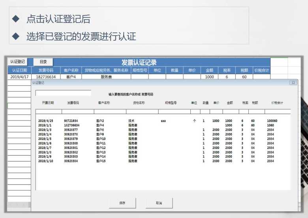
Task: Select the sheet's blue 客户名称 header cell
Action: 71,70
